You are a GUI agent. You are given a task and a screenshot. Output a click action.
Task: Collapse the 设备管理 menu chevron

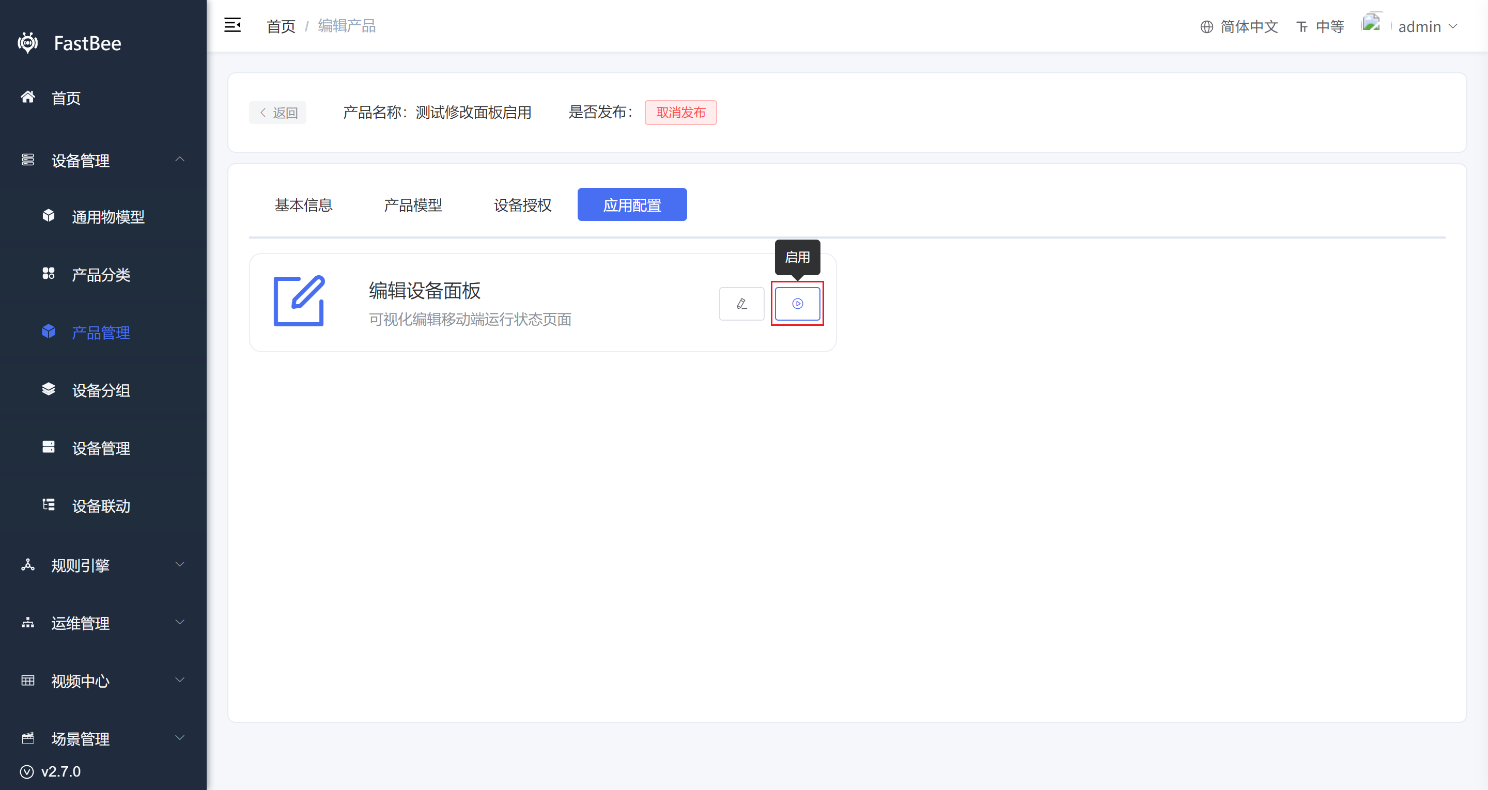point(180,159)
